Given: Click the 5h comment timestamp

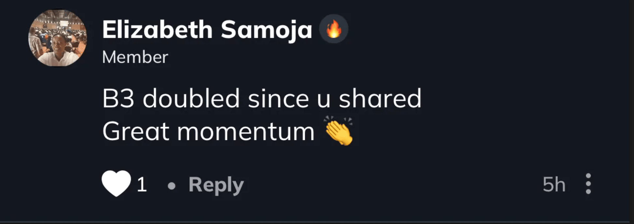Looking at the screenshot, I should pyautogui.click(x=554, y=185).
